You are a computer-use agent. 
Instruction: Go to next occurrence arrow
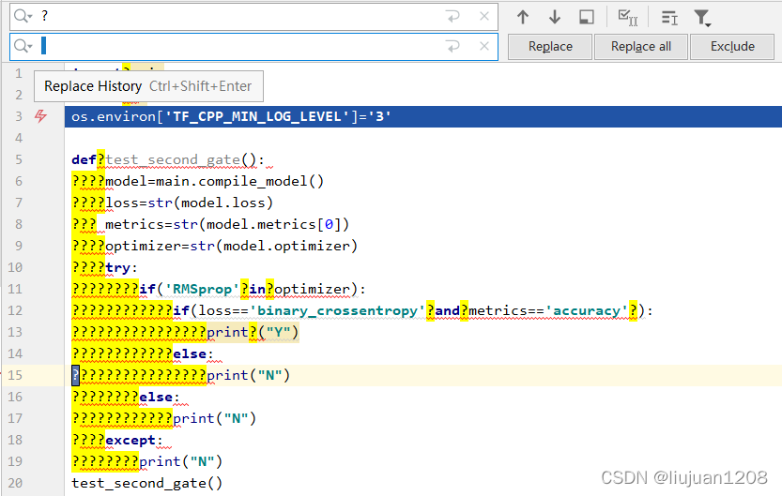pos(555,17)
